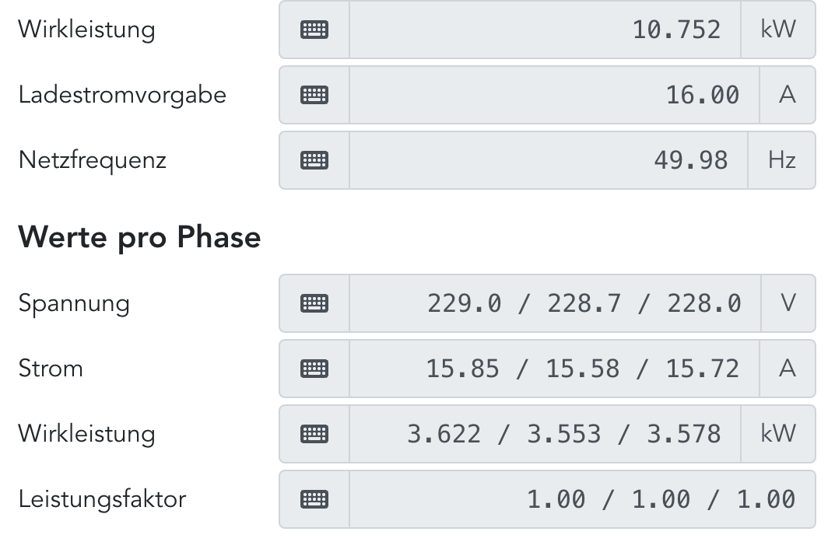Select the current values 15.85 / 15.58 / 15.72
This screenshot has width=828, height=549.
pyautogui.click(x=554, y=368)
